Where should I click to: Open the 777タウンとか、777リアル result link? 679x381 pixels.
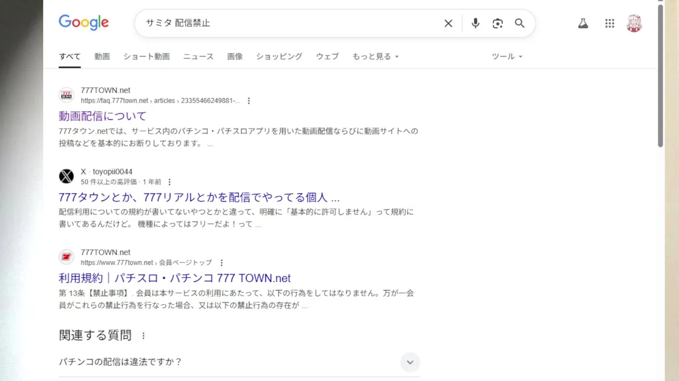coord(199,197)
